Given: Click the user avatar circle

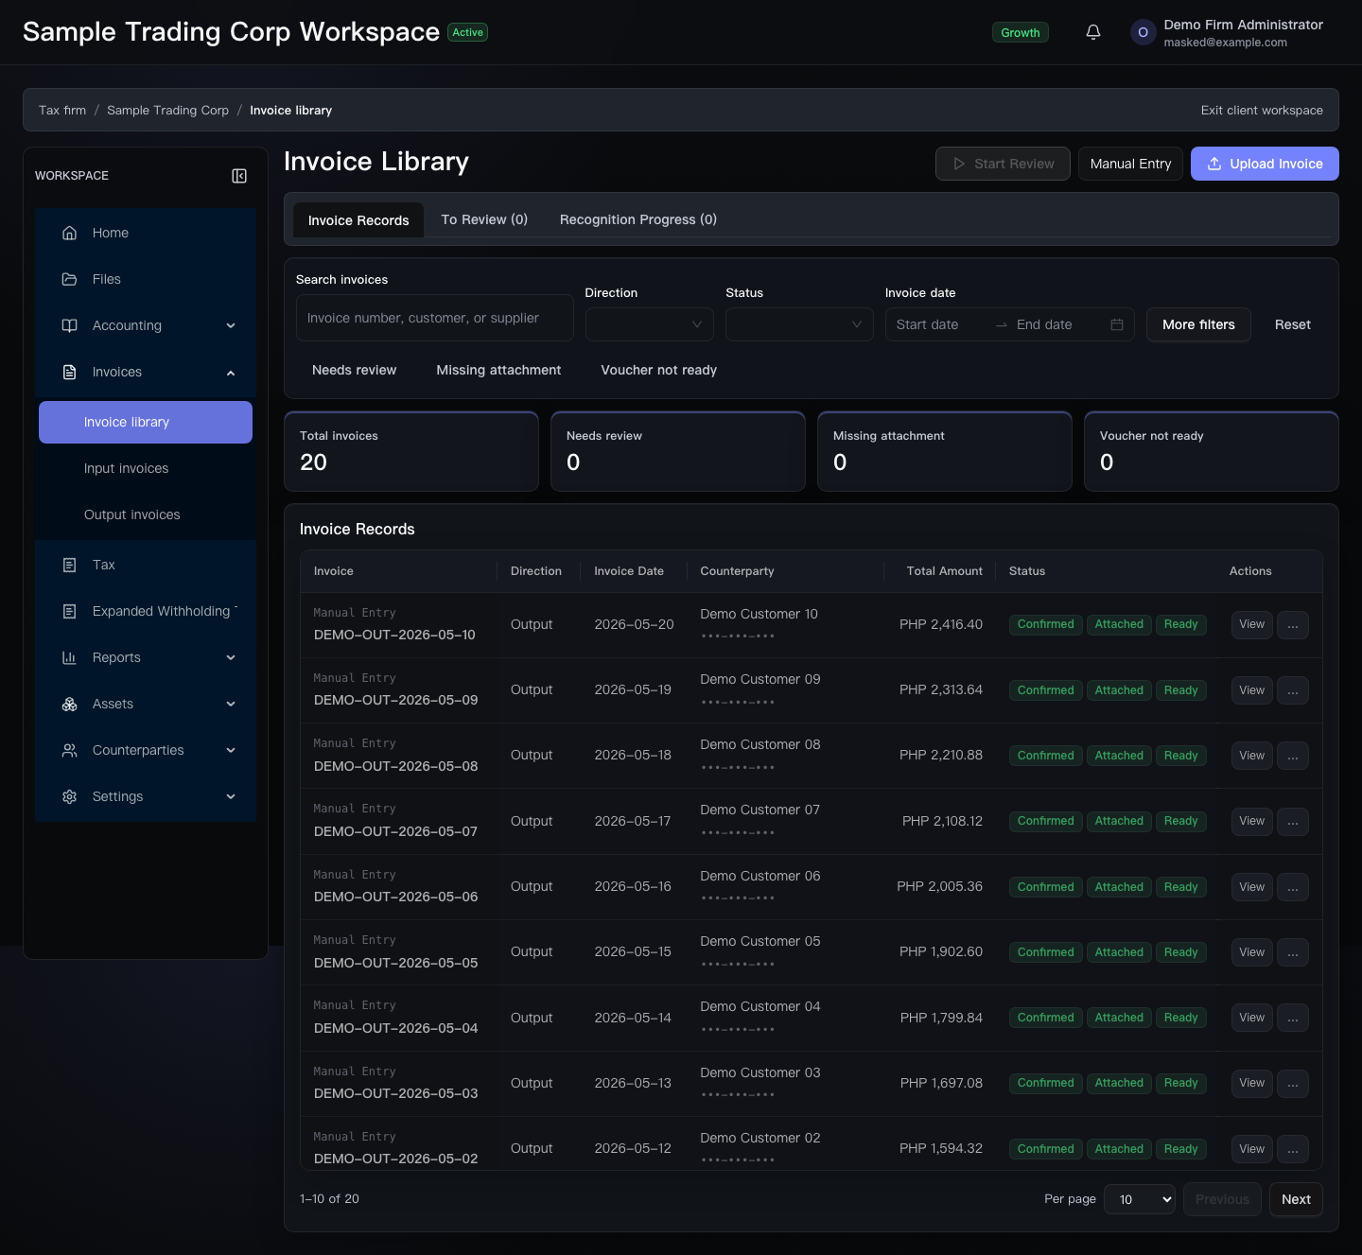Looking at the screenshot, I should [x=1143, y=32].
